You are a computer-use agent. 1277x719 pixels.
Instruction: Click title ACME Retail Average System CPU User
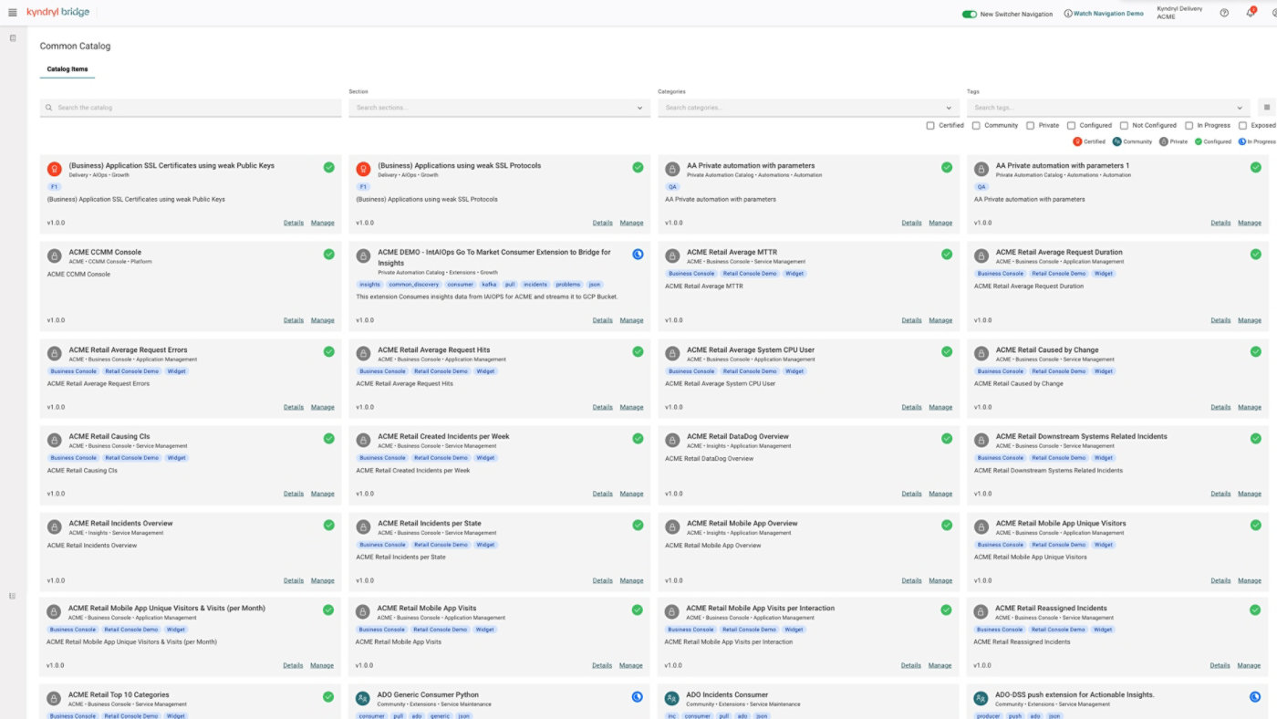[x=751, y=349]
